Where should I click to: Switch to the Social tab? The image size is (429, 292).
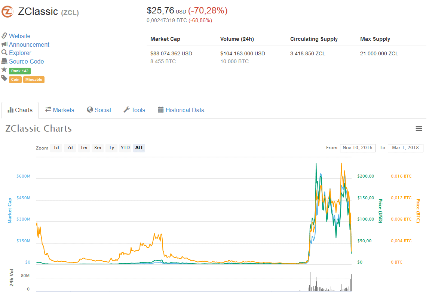[99, 110]
